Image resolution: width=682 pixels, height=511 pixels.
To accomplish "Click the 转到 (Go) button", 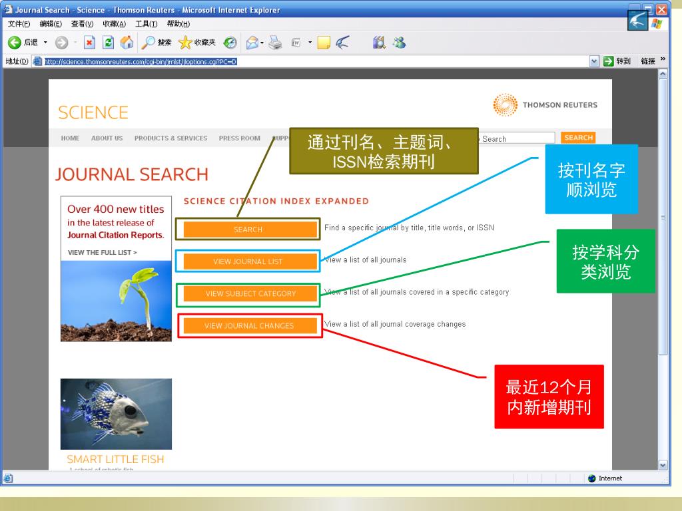I will coord(617,61).
